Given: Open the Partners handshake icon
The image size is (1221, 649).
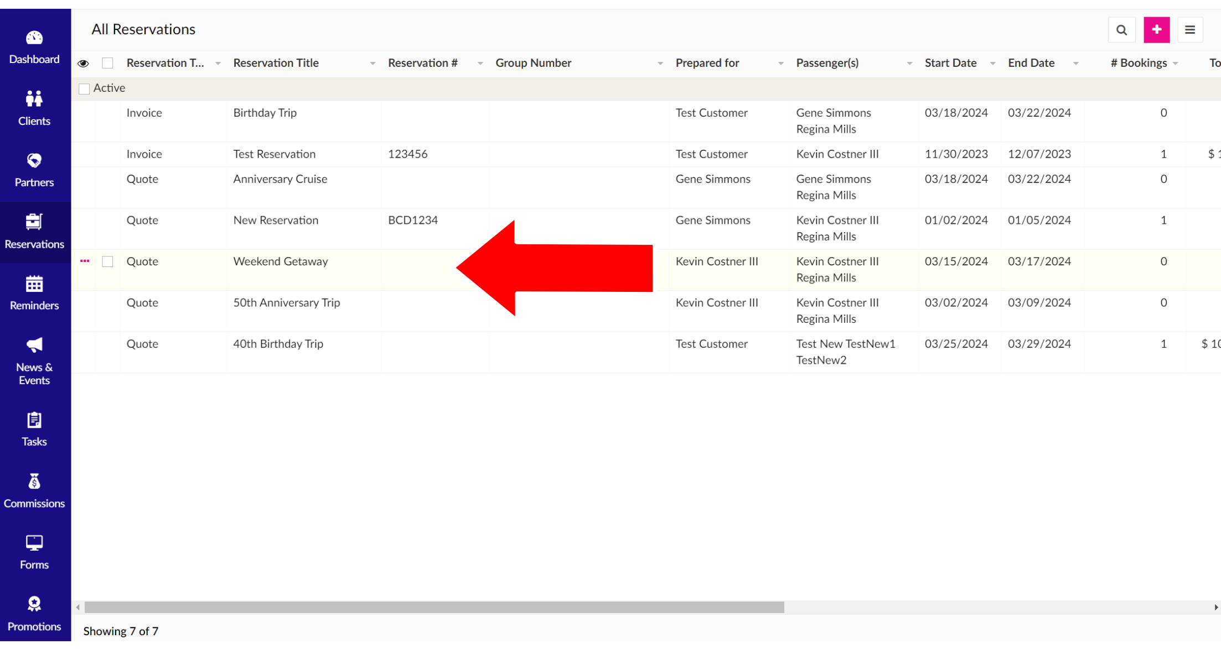Looking at the screenshot, I should 34,161.
